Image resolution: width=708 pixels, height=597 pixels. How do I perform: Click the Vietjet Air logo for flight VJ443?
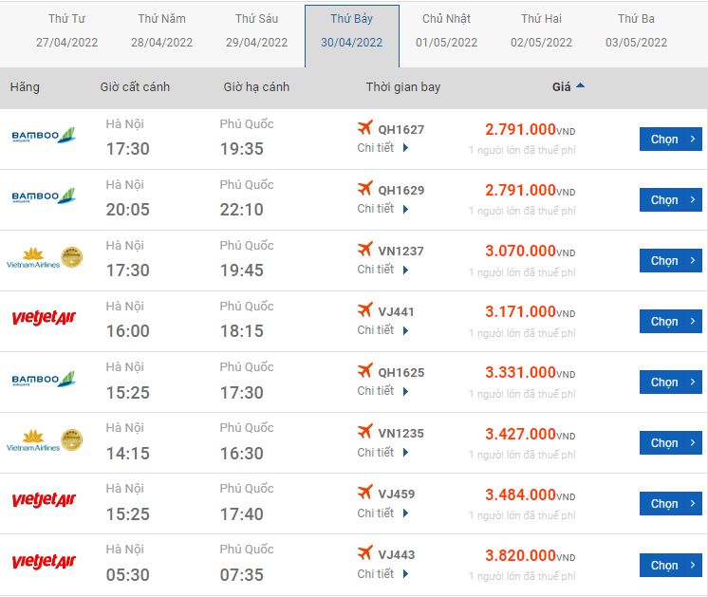pyautogui.click(x=44, y=561)
